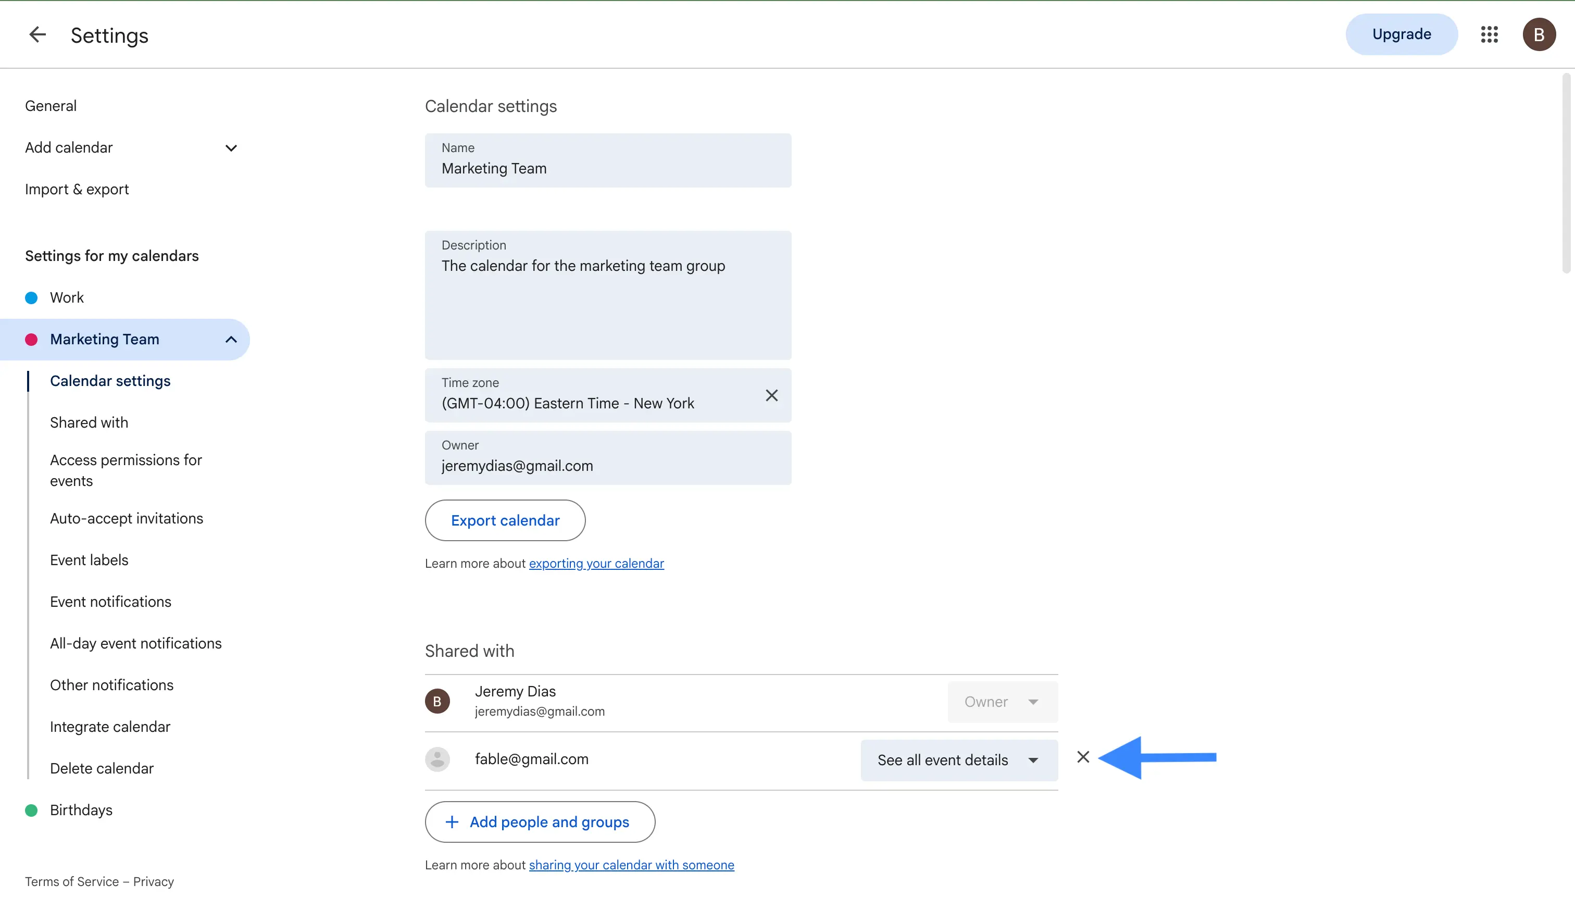
Task: Open the exporting your calendar link
Action: 596,564
